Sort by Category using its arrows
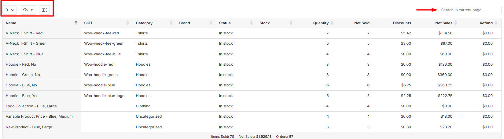 pos(171,23)
